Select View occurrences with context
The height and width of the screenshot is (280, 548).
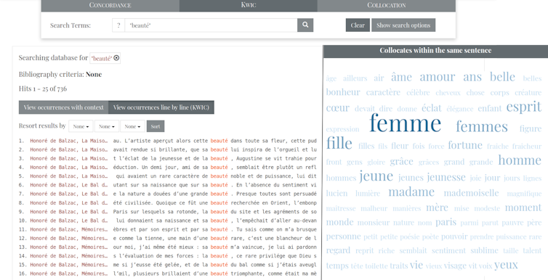(x=64, y=107)
